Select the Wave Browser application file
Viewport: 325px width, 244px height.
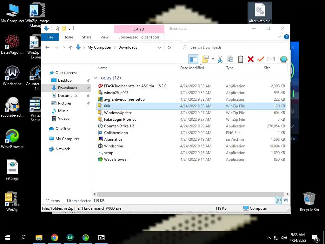tap(191, 159)
